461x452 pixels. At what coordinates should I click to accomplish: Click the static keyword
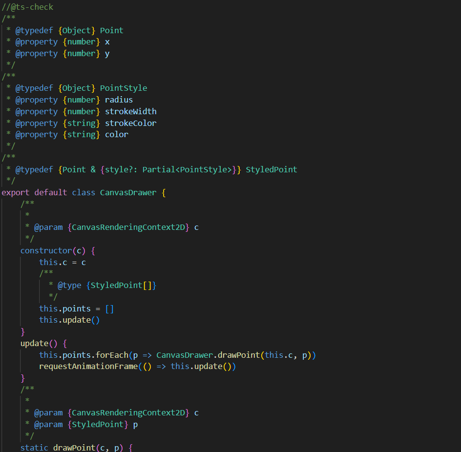click(x=34, y=448)
